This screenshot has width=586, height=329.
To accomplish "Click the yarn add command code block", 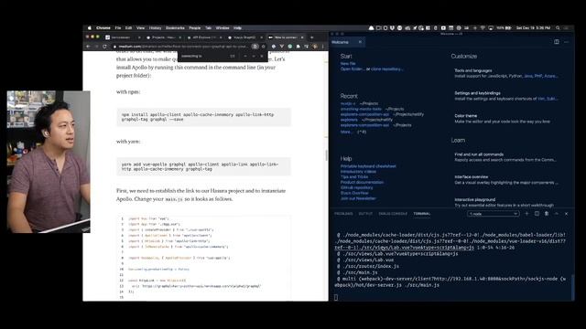I will [203, 166].
